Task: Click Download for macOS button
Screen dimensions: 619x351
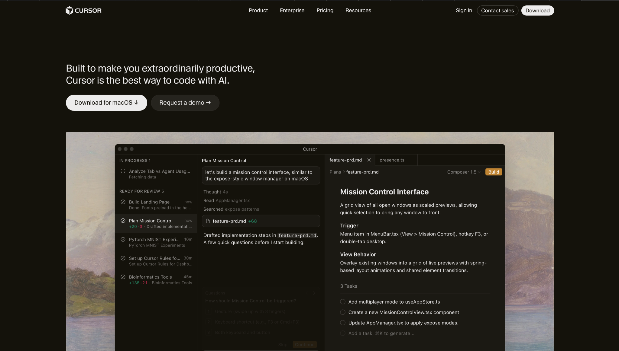Action: click(x=106, y=103)
